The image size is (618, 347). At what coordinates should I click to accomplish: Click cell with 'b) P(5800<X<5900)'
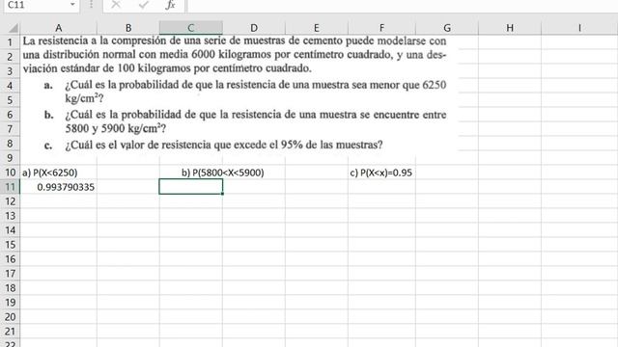tap(223, 173)
